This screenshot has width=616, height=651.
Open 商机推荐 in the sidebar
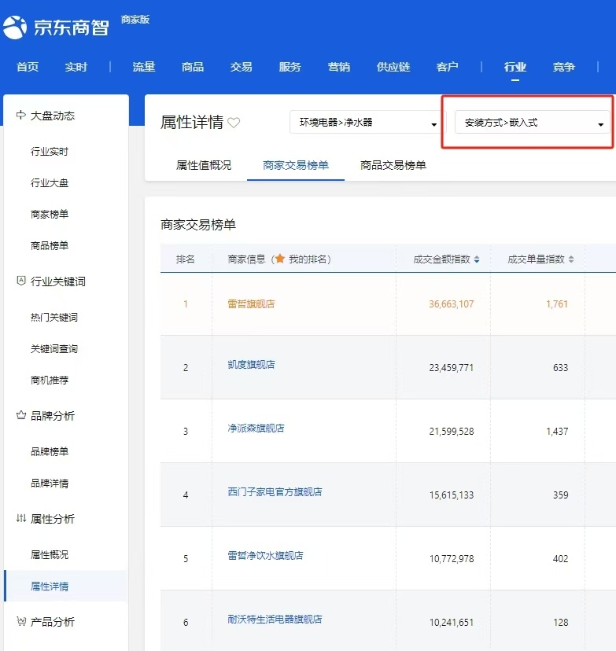[x=50, y=380]
